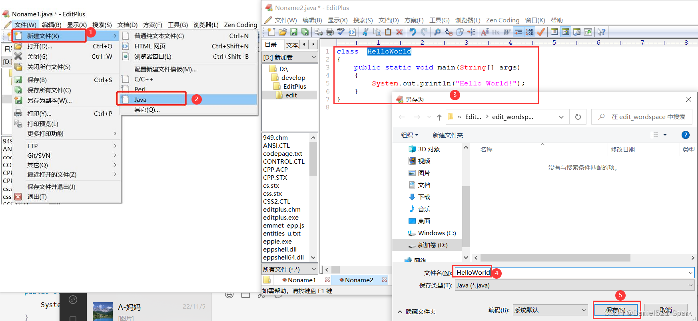The height and width of the screenshot is (321, 698).
Task: Click the Print toolbar icon
Action: click(330, 32)
